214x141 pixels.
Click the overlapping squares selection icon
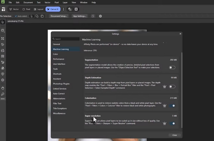click(x=37, y=16)
